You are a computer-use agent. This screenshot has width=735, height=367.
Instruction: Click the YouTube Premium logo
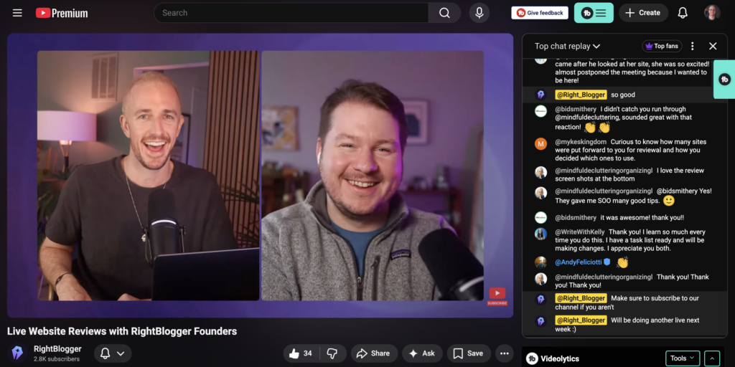tap(62, 13)
